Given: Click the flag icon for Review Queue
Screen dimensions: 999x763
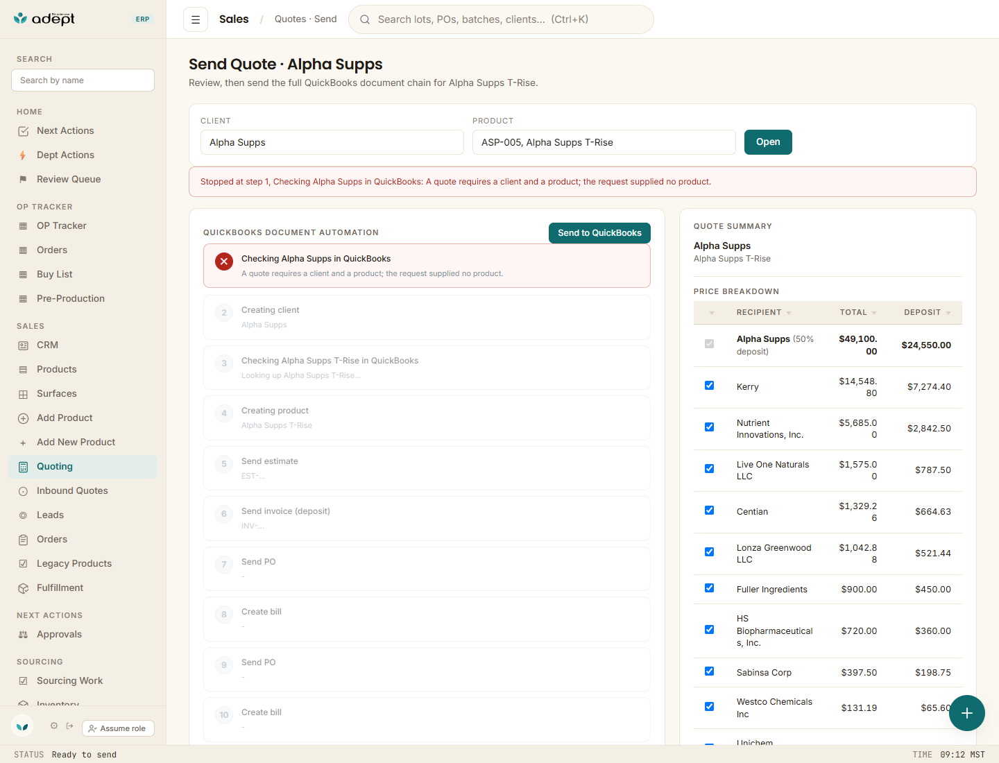Looking at the screenshot, I should (23, 180).
